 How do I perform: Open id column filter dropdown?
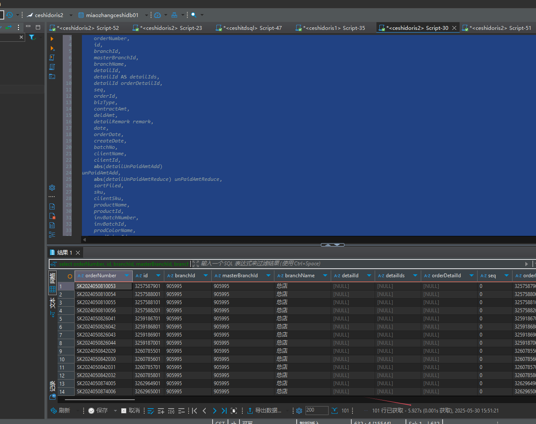158,276
